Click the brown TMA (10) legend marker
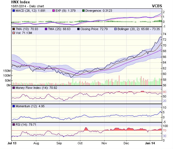173x149 pixels. click(13, 29)
